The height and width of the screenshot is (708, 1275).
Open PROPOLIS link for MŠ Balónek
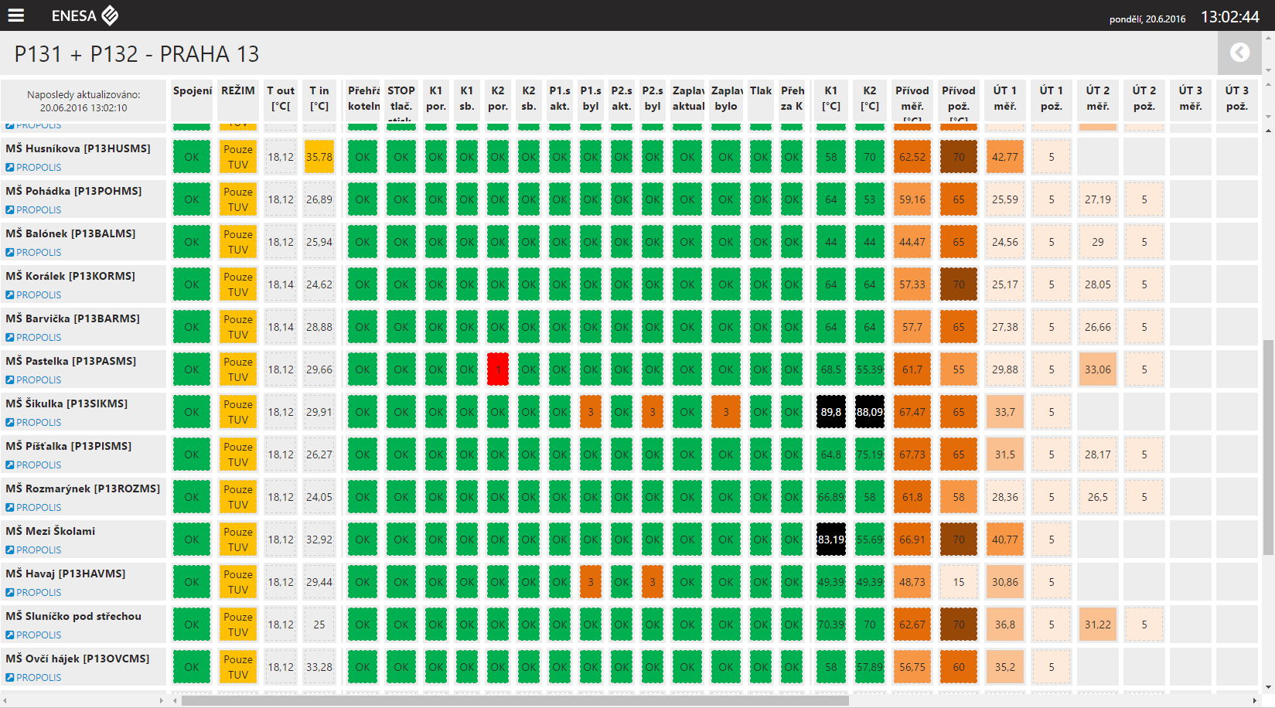(39, 252)
